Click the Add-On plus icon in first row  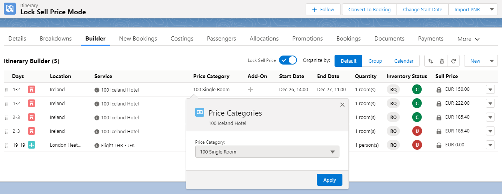[250, 90]
